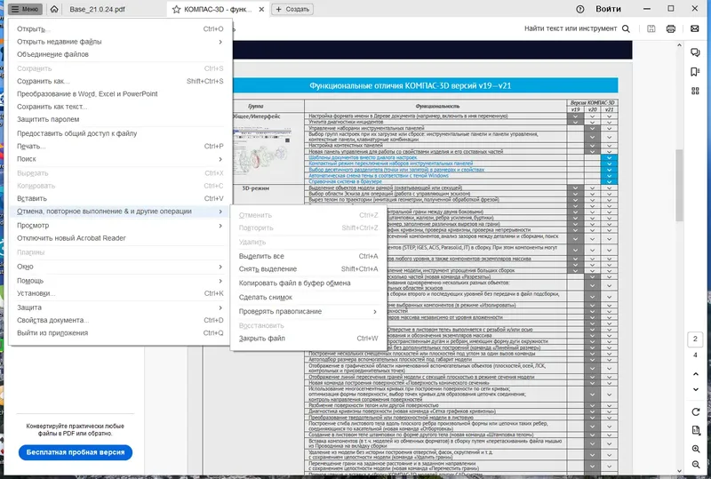Click link Шаблоны документов вместо диалога настроек
This screenshot has height=479, width=711.
[x=363, y=157]
